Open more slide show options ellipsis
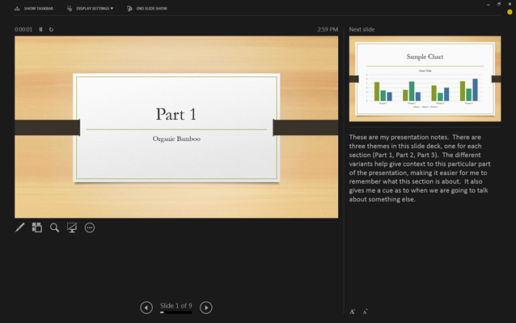Viewport: 516px width, 323px height. tap(90, 227)
